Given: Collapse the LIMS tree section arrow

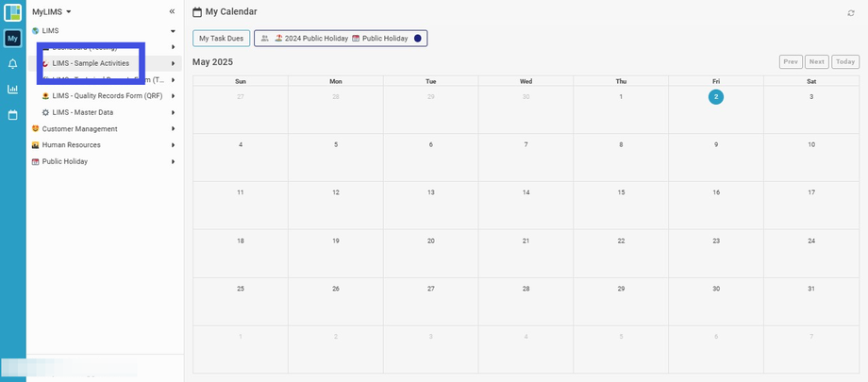Looking at the screenshot, I should (x=174, y=31).
